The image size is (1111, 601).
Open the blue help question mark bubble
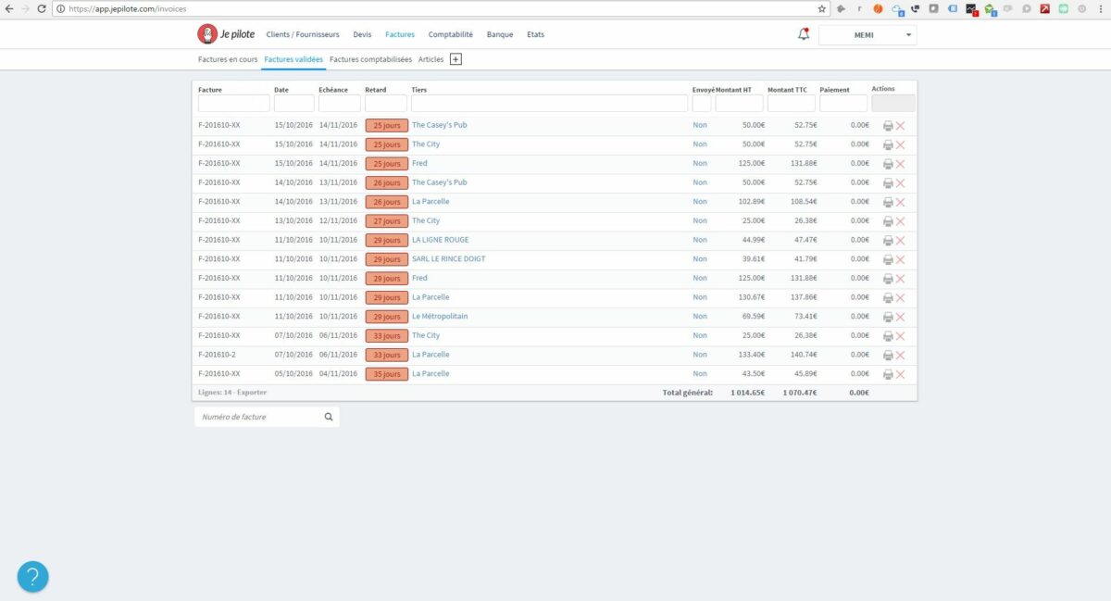click(x=32, y=577)
